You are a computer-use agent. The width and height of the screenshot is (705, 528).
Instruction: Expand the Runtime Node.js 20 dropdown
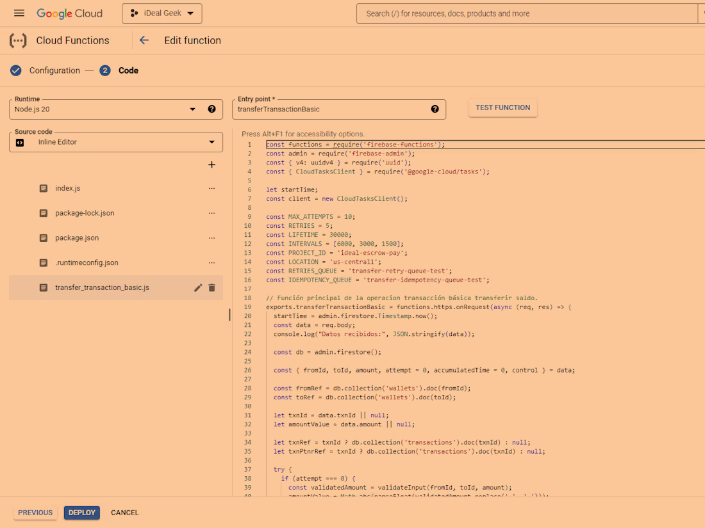click(x=192, y=109)
